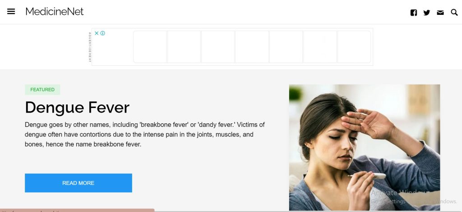Click the MedicineNet logo
Screen dimensions: 462x212
click(x=55, y=11)
